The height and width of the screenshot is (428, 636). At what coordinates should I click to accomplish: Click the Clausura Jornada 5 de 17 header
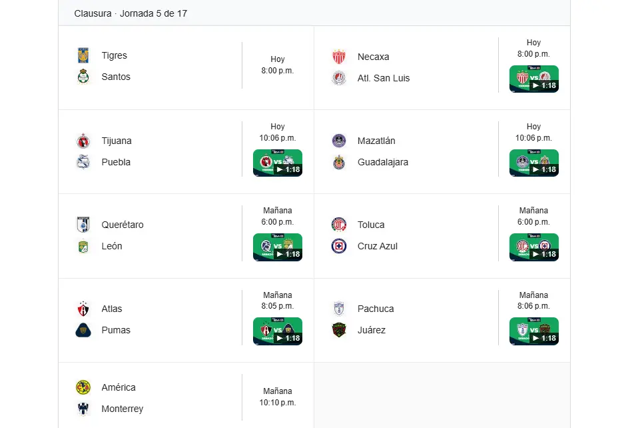click(131, 13)
